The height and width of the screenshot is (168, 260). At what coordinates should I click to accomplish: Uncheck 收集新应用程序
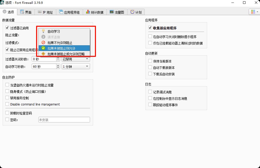(x=150, y=28)
